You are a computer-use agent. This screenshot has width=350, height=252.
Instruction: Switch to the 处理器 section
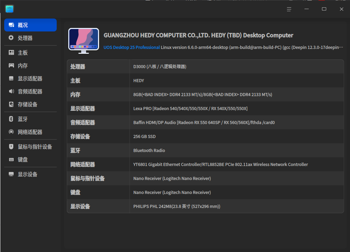pos(30,38)
